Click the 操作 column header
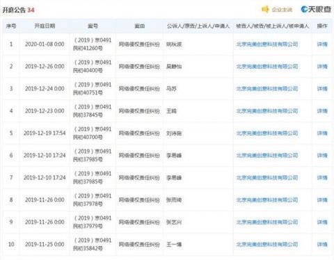 (x=322, y=26)
